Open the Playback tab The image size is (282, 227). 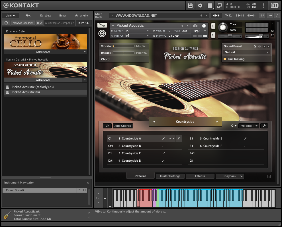click(x=230, y=176)
